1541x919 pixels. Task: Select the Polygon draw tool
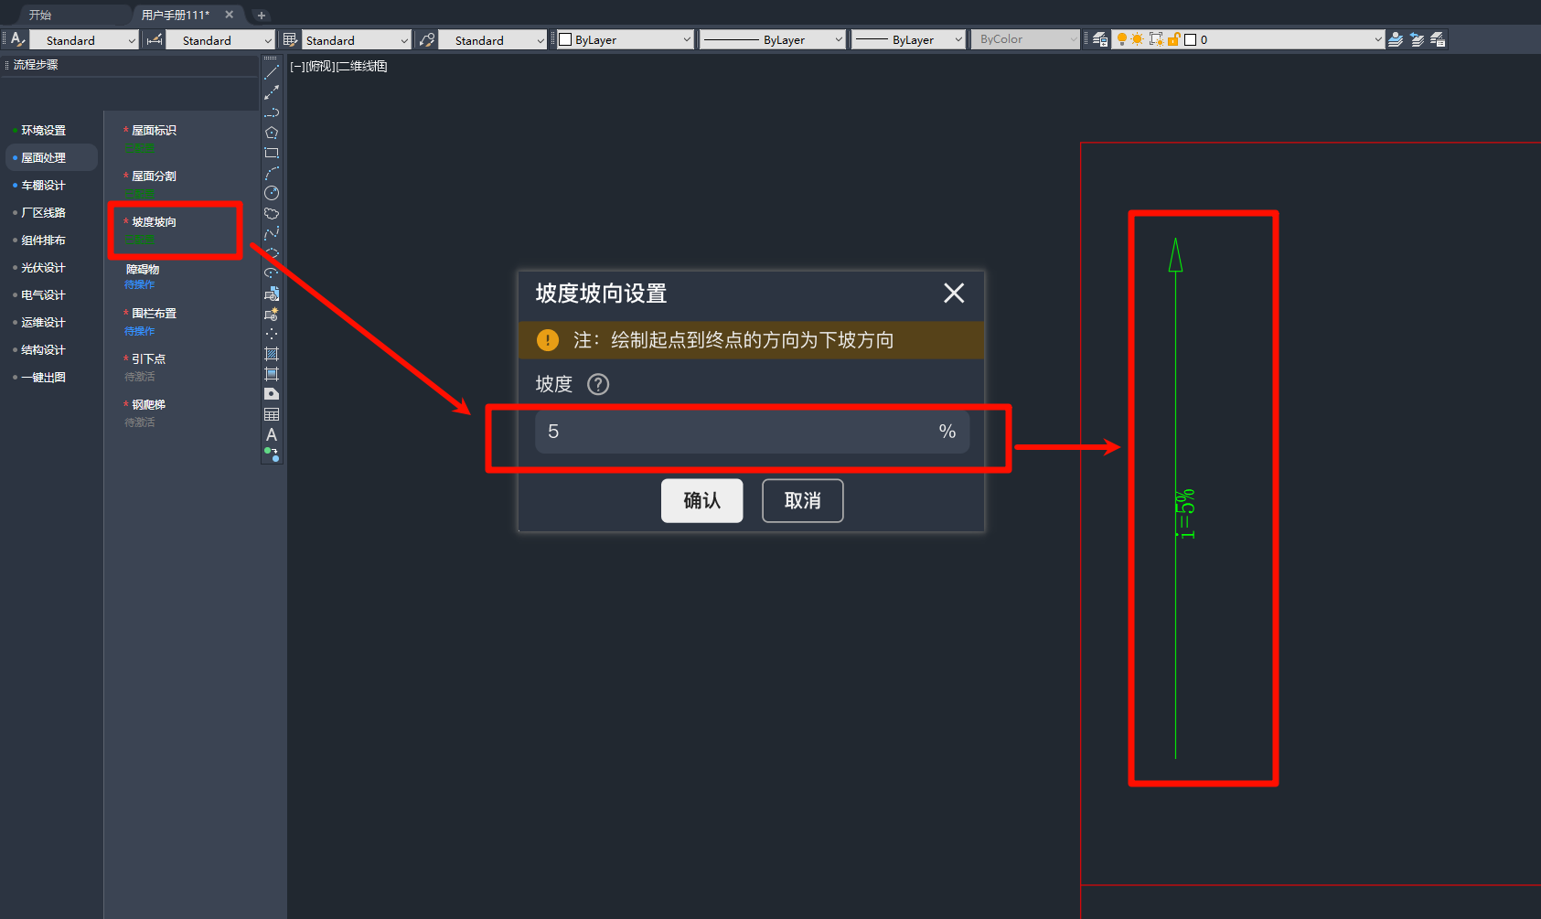click(272, 133)
